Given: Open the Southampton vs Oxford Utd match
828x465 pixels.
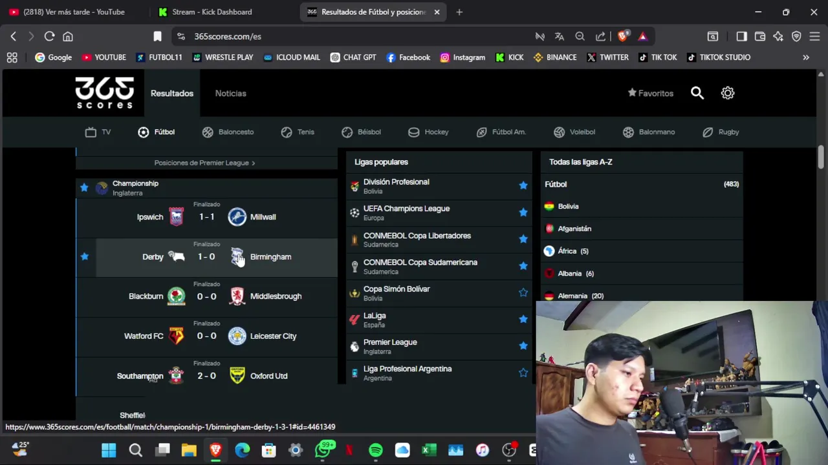Looking at the screenshot, I should tap(206, 376).
